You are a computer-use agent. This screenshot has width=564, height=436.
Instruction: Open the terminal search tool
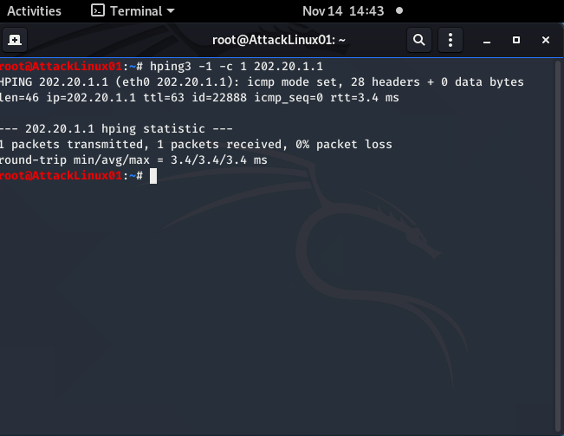(x=419, y=40)
